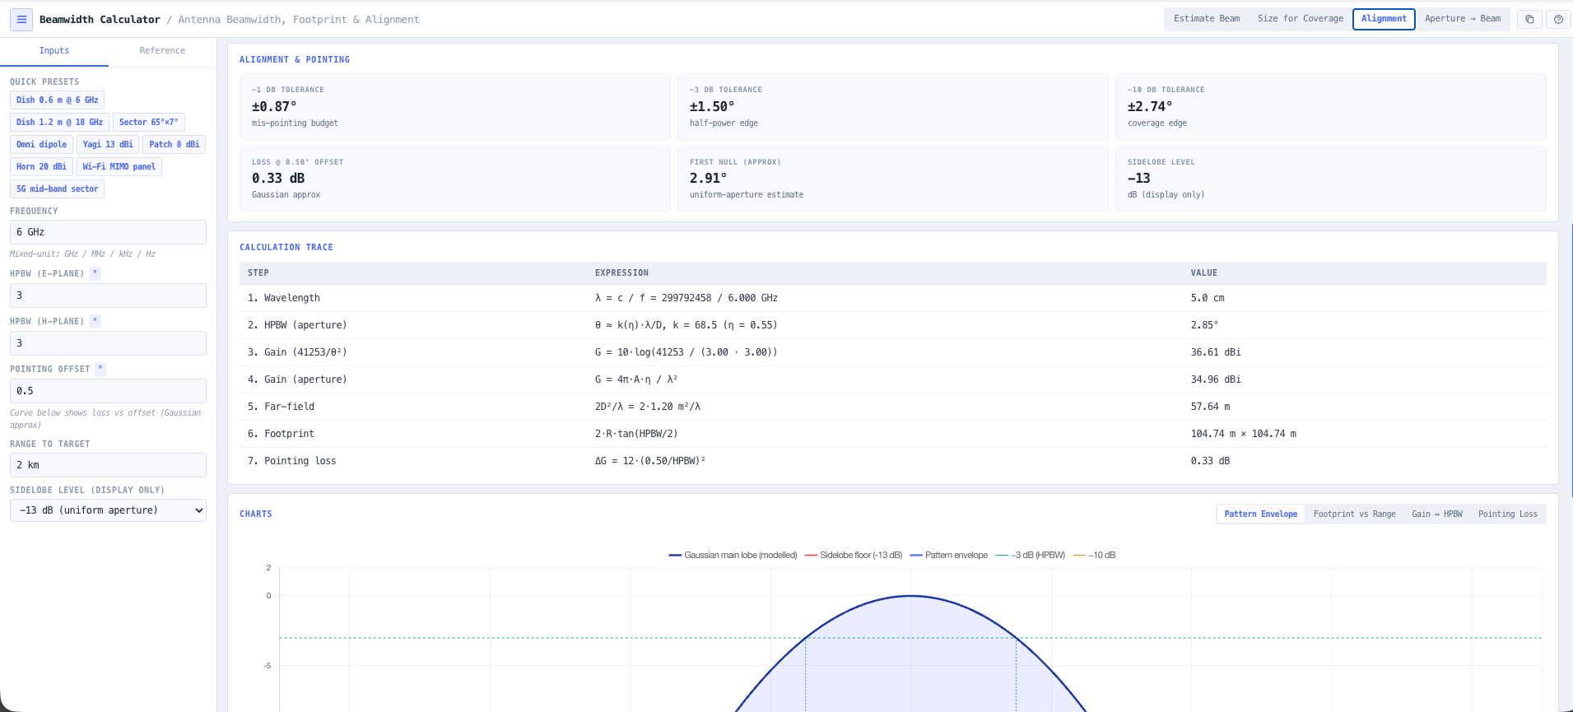Apply the Sector 65°×7° preset
Viewport: 1573px width, 712px height.
(148, 123)
